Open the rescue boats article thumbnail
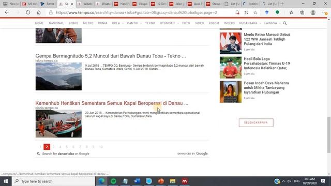 (x=58, y=123)
